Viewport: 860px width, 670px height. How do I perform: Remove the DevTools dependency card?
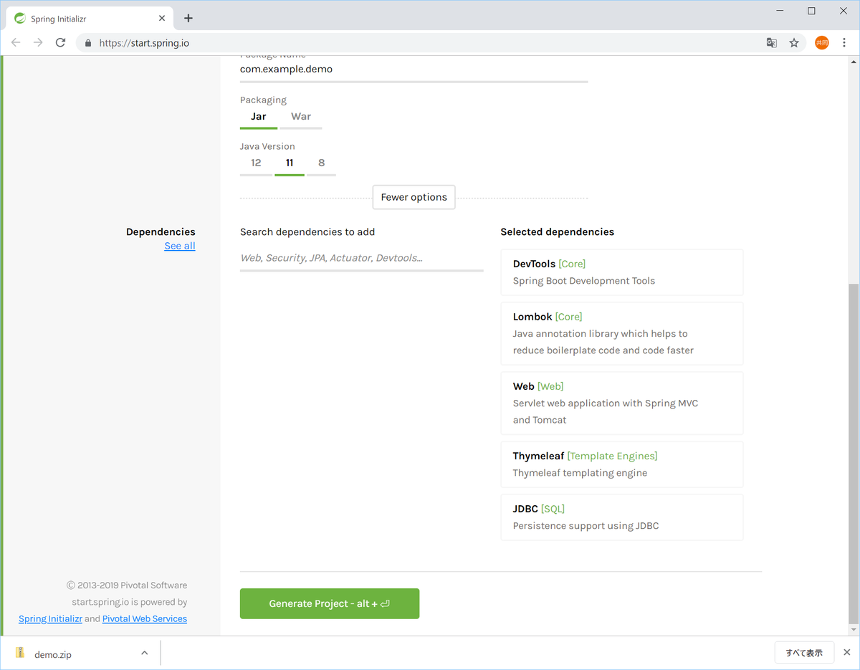622,272
